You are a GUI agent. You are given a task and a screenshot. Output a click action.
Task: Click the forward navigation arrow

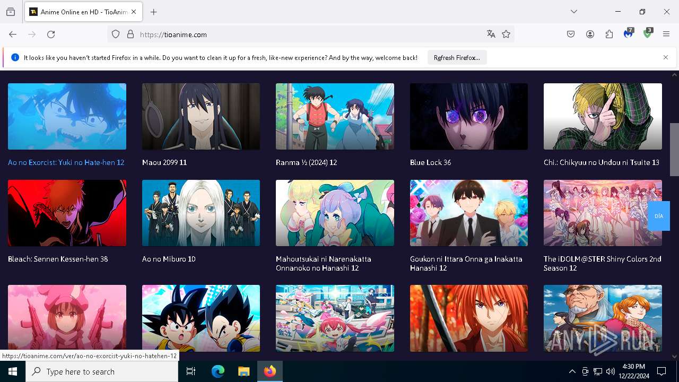click(32, 34)
